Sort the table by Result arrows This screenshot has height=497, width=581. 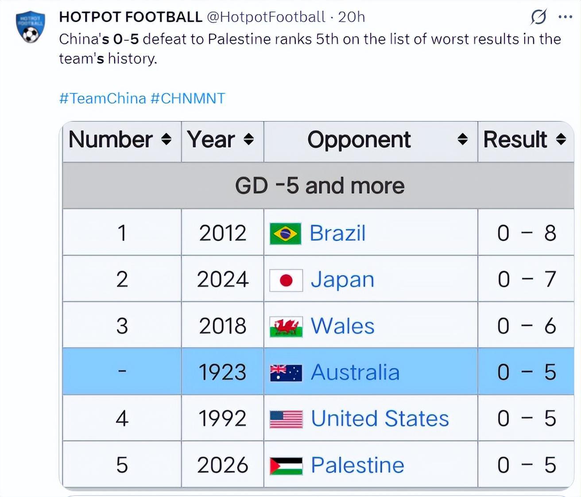click(561, 140)
